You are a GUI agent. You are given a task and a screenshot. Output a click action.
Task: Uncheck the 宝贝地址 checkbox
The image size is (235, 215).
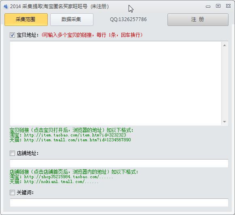[x=12, y=35]
